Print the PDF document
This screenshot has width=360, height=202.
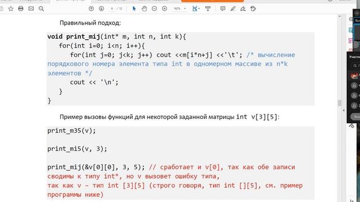coord(21,9)
